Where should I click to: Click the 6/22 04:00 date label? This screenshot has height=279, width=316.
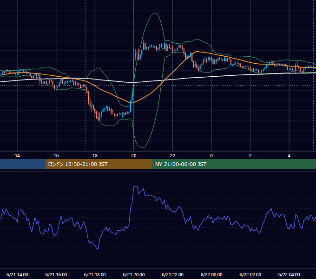pyautogui.click(x=289, y=274)
